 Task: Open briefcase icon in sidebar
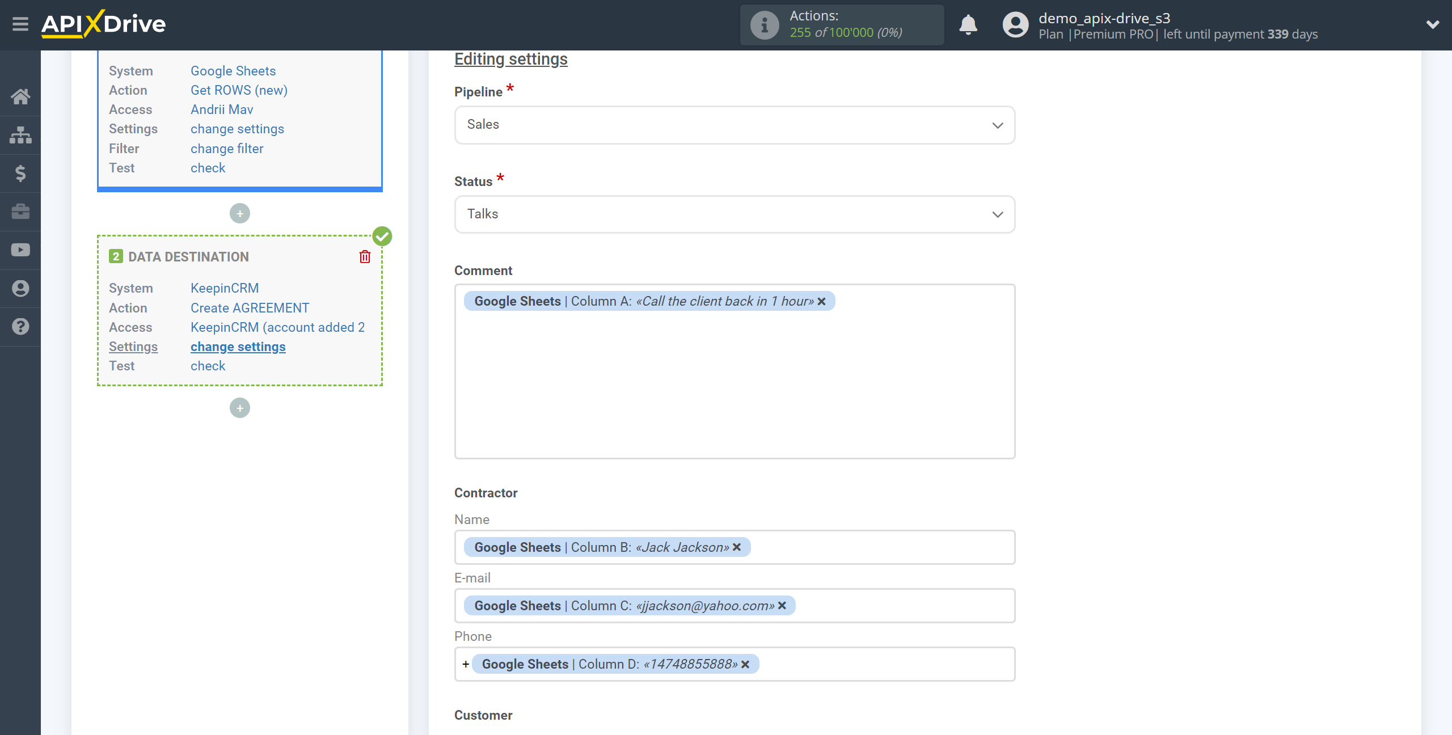coord(20,212)
